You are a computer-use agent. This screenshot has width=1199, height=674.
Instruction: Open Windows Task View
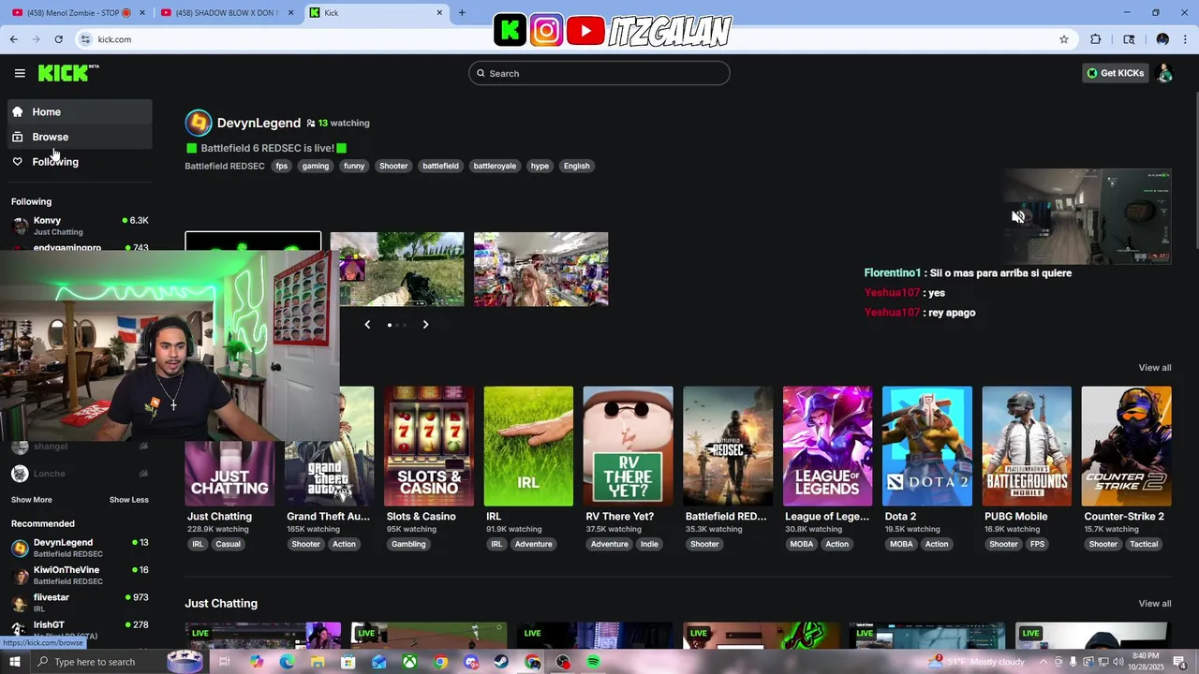click(225, 662)
